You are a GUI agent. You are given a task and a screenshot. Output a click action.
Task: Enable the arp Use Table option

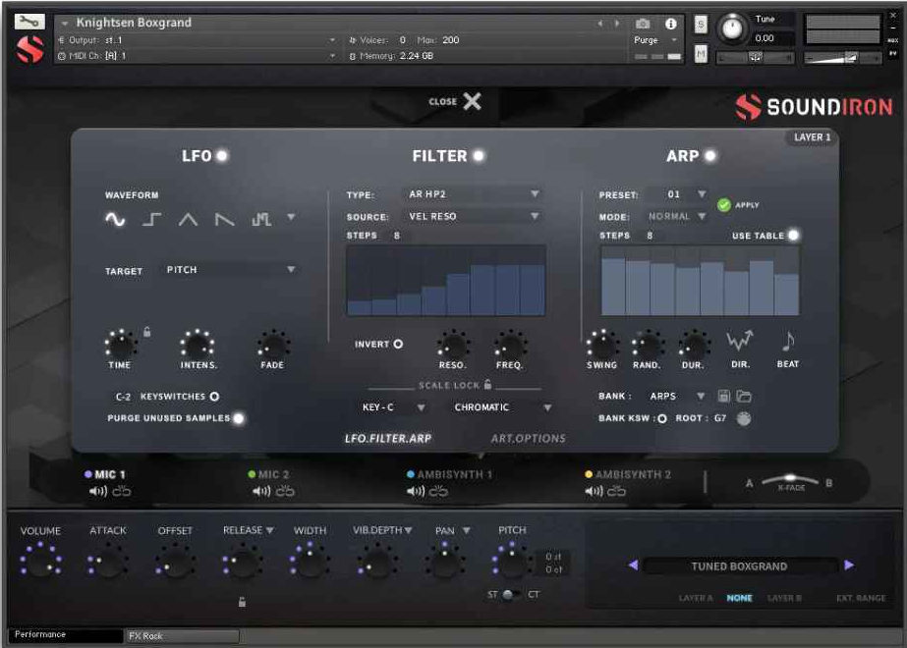[793, 236]
